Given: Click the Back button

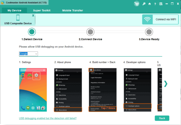Looking at the screenshot, I should click(162, 118).
